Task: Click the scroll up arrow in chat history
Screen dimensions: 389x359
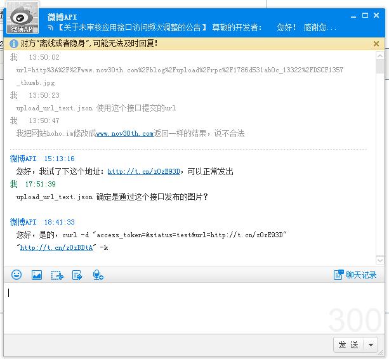Action: click(380, 56)
